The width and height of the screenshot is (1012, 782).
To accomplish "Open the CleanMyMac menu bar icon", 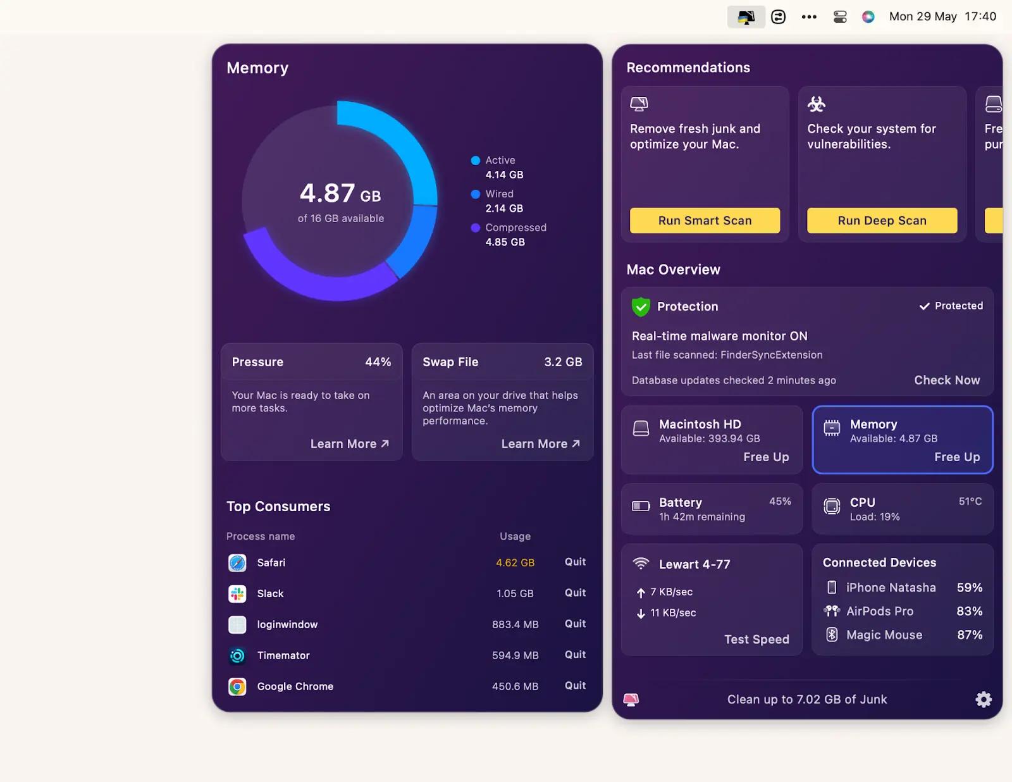I will pos(746,16).
